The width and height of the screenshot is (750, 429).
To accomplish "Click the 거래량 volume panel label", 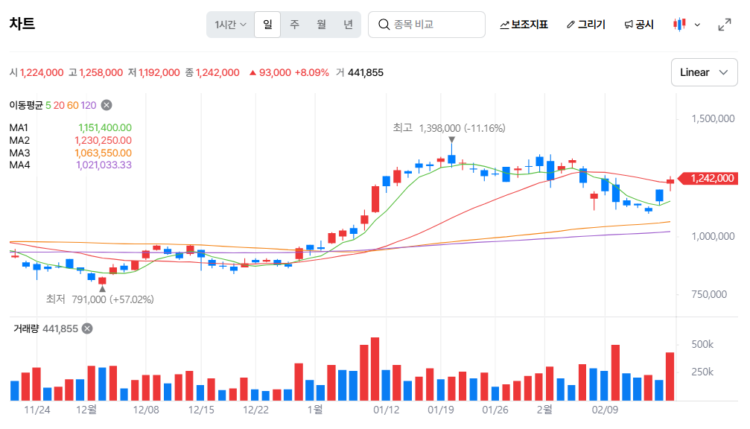I will pos(26,328).
